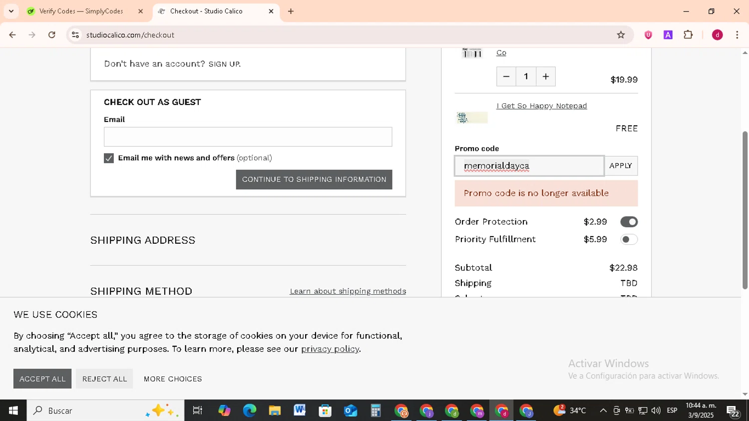Close the Verify Codes tab
The image size is (749, 421).
point(140,11)
